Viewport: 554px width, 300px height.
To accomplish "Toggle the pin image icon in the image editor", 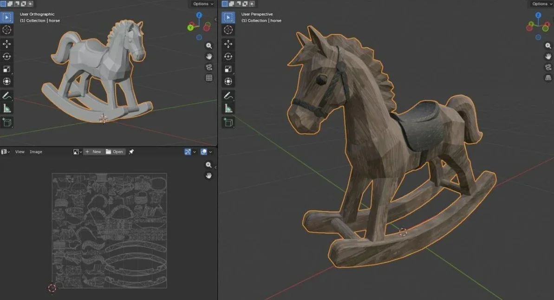I will pos(131,152).
